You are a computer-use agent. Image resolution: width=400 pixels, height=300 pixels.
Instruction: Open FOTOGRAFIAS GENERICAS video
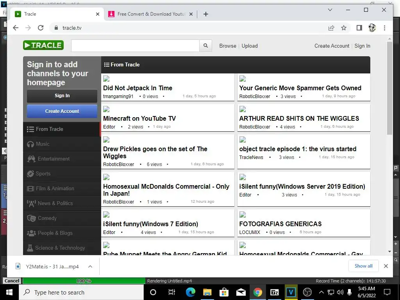point(280,224)
